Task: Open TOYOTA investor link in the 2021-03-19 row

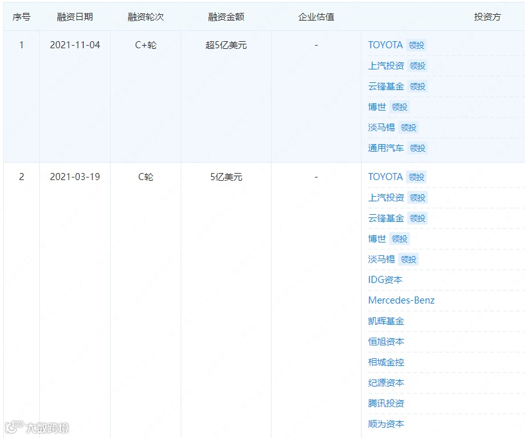Action: tap(385, 177)
